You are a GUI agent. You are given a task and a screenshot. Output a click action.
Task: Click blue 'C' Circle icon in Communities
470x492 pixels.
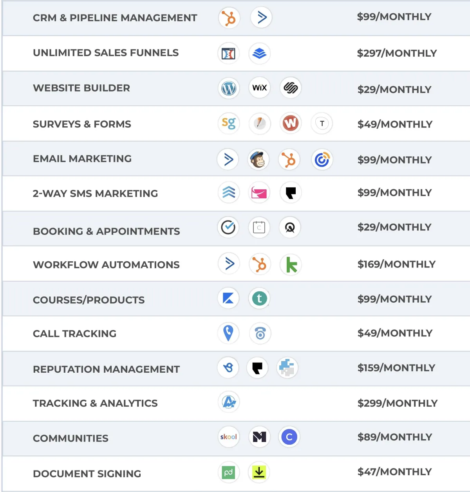click(289, 437)
